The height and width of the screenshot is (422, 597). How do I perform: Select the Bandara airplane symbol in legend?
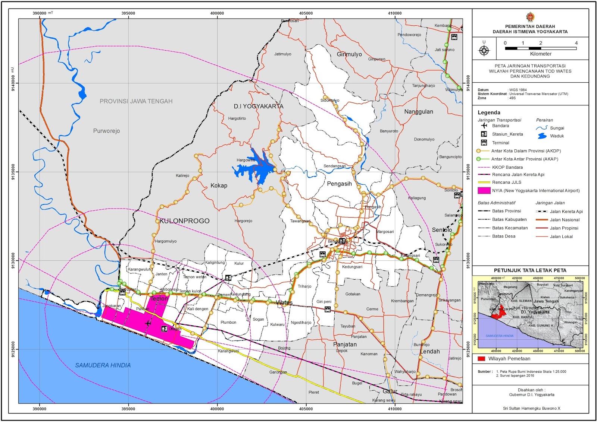point(484,126)
